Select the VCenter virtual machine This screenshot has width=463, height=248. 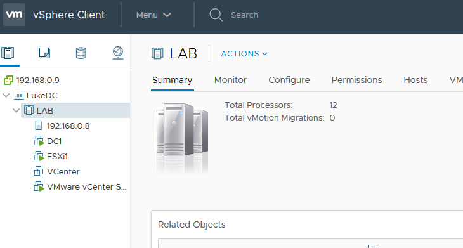pyautogui.click(x=63, y=171)
